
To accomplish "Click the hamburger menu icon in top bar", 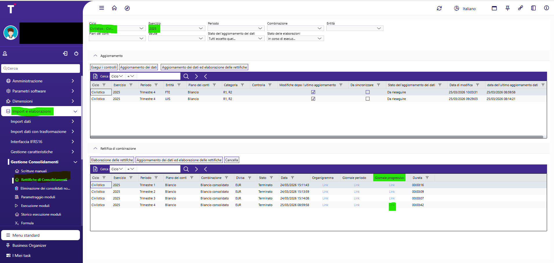I will click(x=102, y=8).
